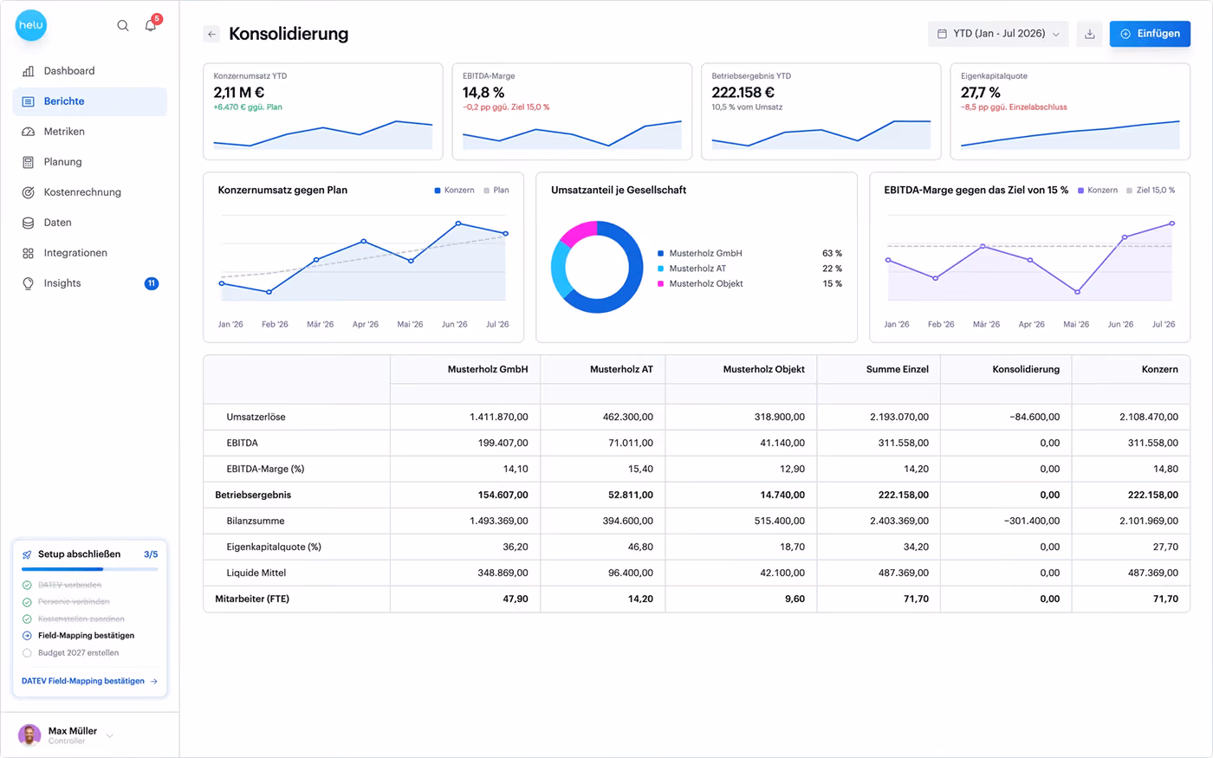Click the check beside Kostenstellen zuordnen
This screenshot has width=1213, height=758.
[27, 619]
